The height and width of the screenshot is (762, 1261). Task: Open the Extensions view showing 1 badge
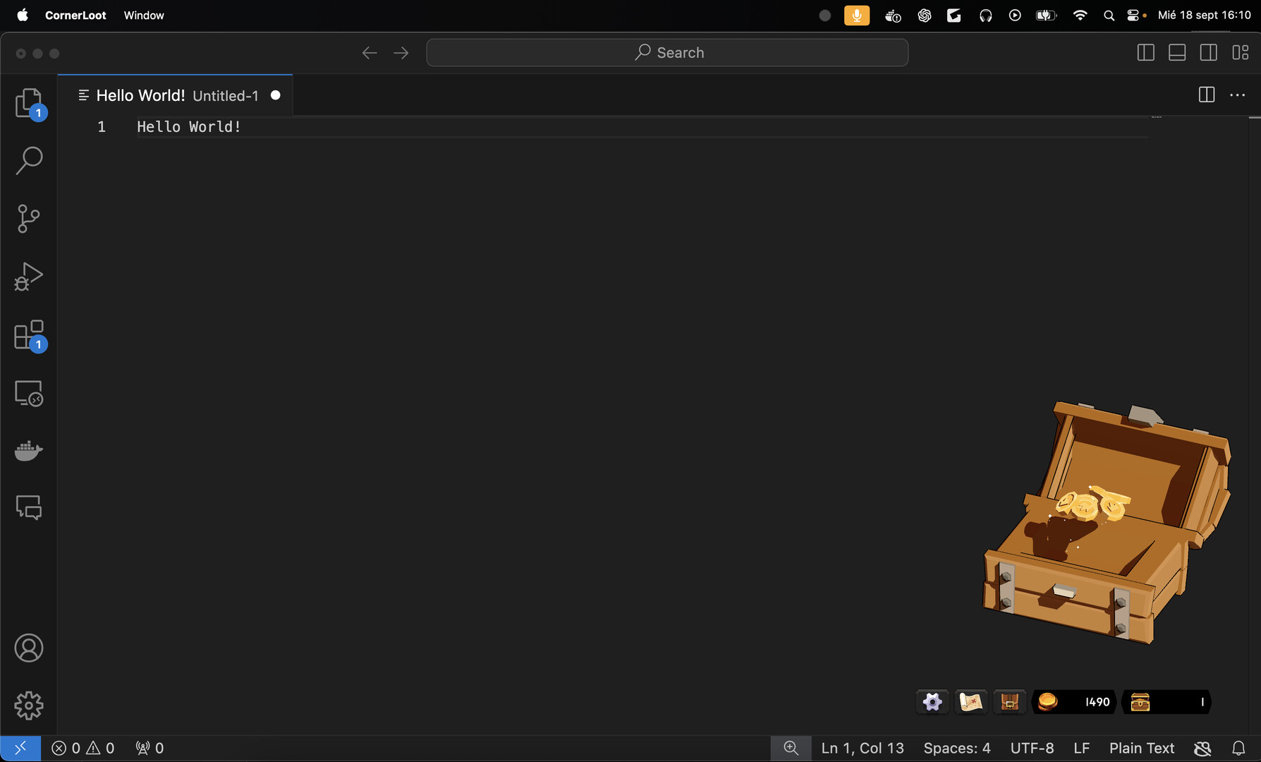click(29, 335)
